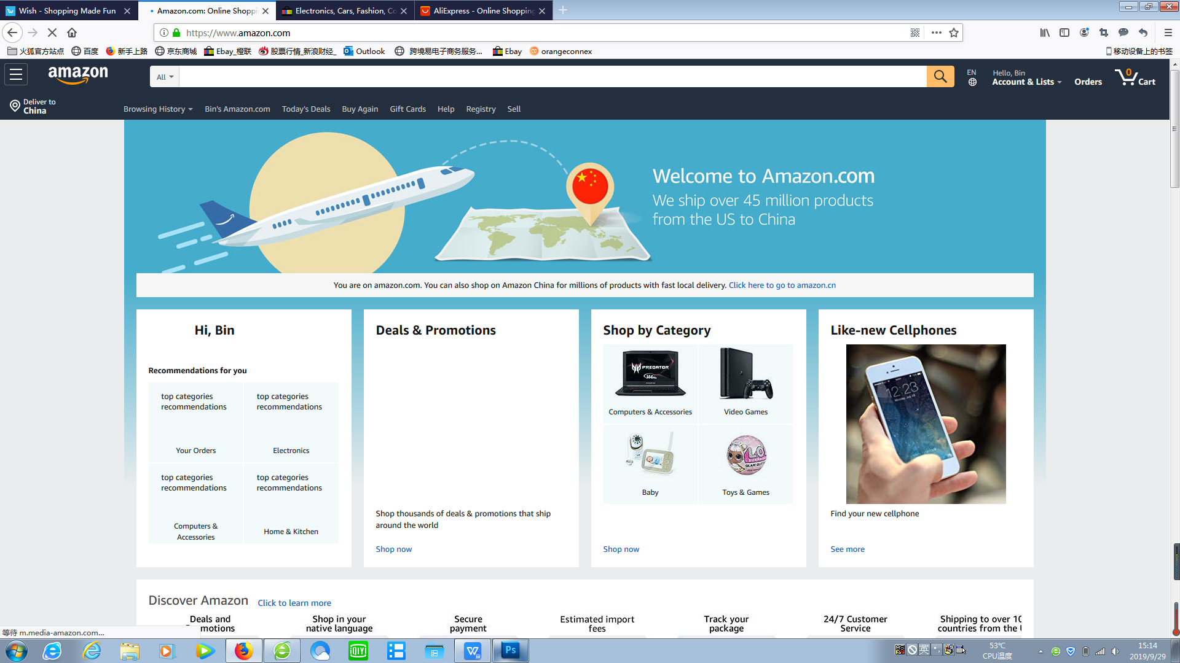The image size is (1180, 663).
Task: Open Photoshop from the taskbar
Action: point(510,650)
